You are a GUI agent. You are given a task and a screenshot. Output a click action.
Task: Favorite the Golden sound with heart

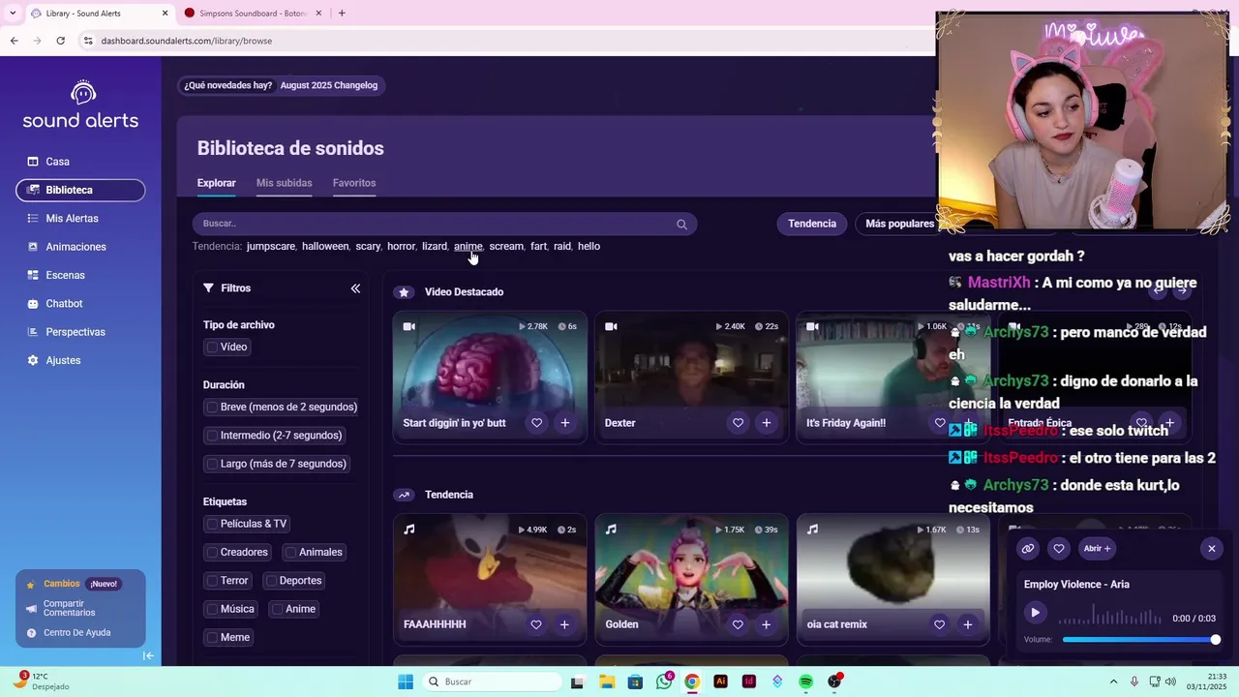(x=738, y=624)
